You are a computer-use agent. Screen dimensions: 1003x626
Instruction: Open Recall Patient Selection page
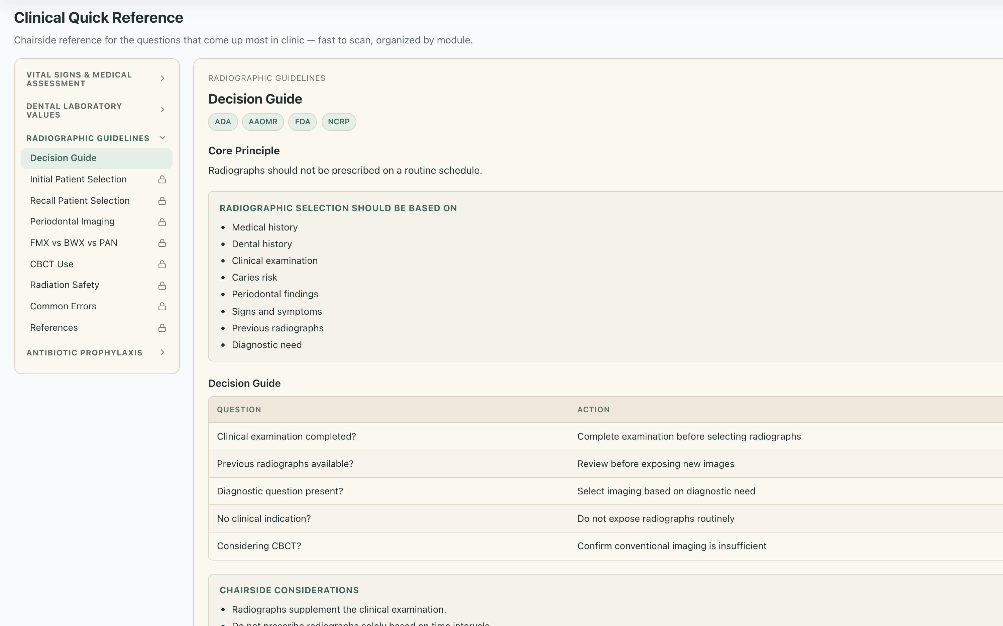(x=97, y=201)
